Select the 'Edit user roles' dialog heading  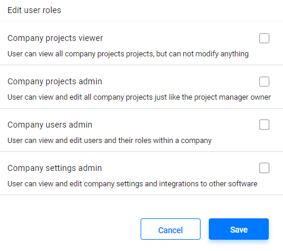point(34,10)
